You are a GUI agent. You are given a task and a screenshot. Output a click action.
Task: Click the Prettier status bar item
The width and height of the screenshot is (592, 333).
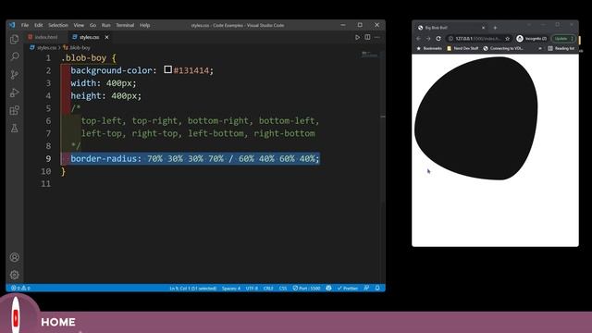click(x=348, y=288)
